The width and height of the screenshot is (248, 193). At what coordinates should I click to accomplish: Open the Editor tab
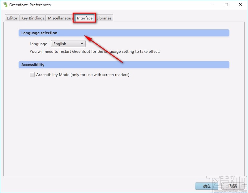pos(12,18)
